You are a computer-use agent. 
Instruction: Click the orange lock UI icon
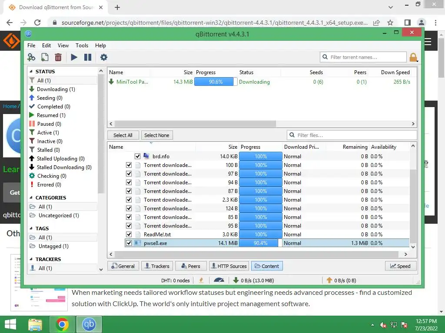414,57
